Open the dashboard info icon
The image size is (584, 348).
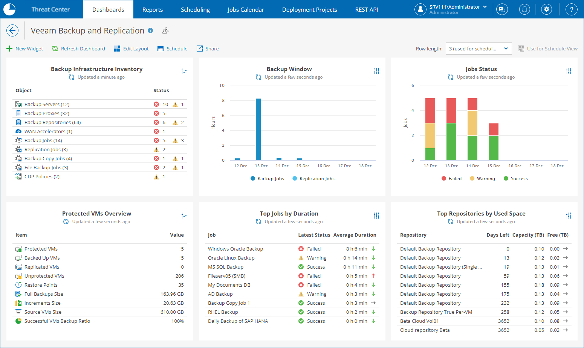(150, 30)
